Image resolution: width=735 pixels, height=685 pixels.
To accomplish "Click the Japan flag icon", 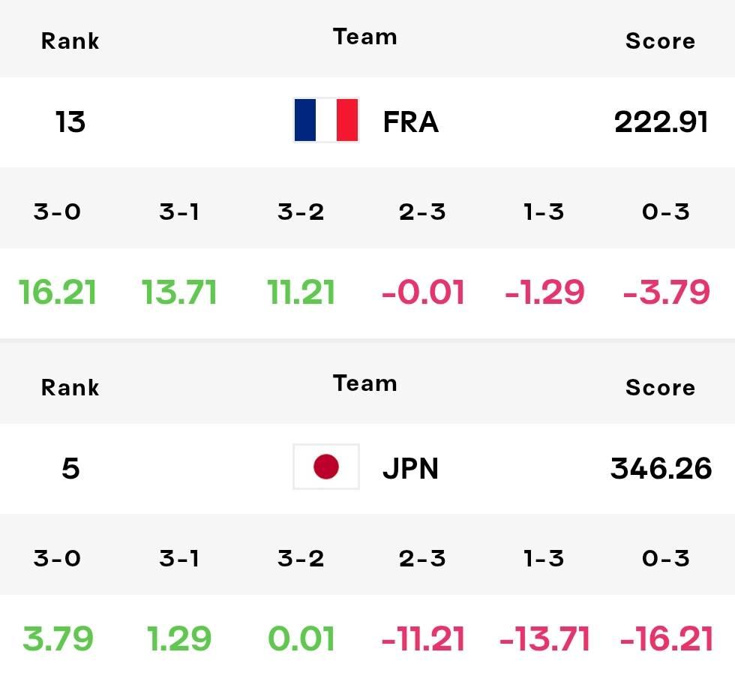I will click(326, 467).
